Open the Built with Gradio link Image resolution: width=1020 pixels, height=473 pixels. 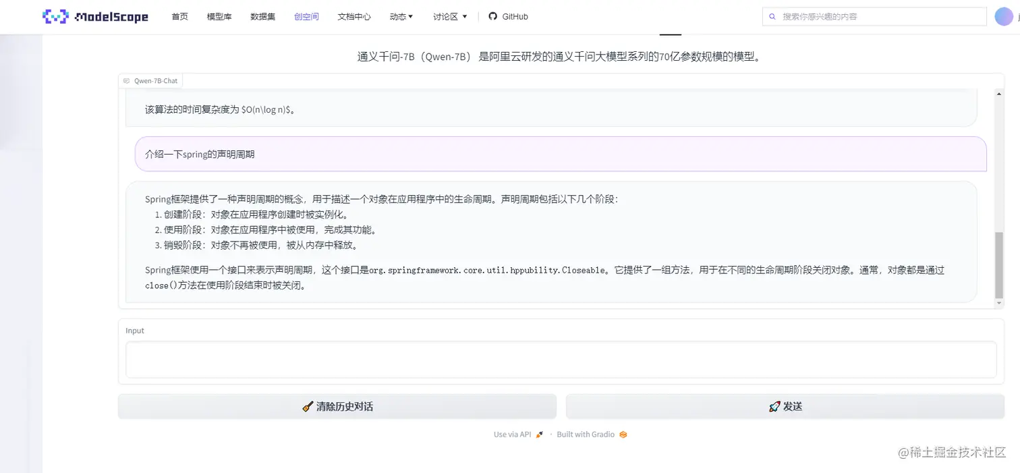tap(592, 435)
